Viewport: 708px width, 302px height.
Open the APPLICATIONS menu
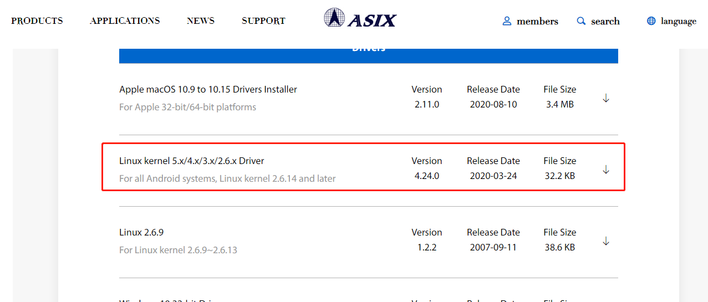click(125, 21)
